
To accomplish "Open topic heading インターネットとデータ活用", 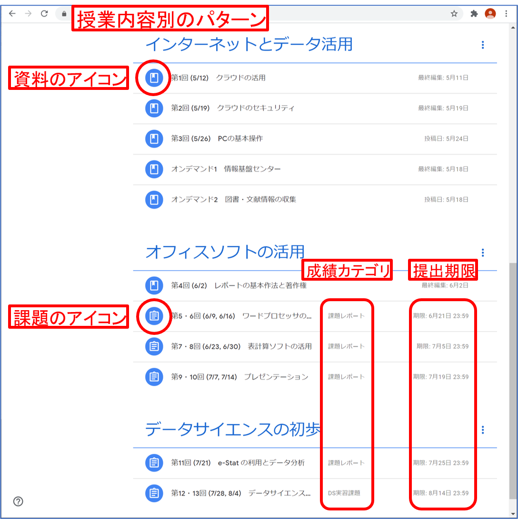I will pos(249,44).
